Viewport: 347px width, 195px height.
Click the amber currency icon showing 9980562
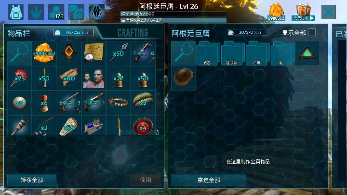click(276, 12)
